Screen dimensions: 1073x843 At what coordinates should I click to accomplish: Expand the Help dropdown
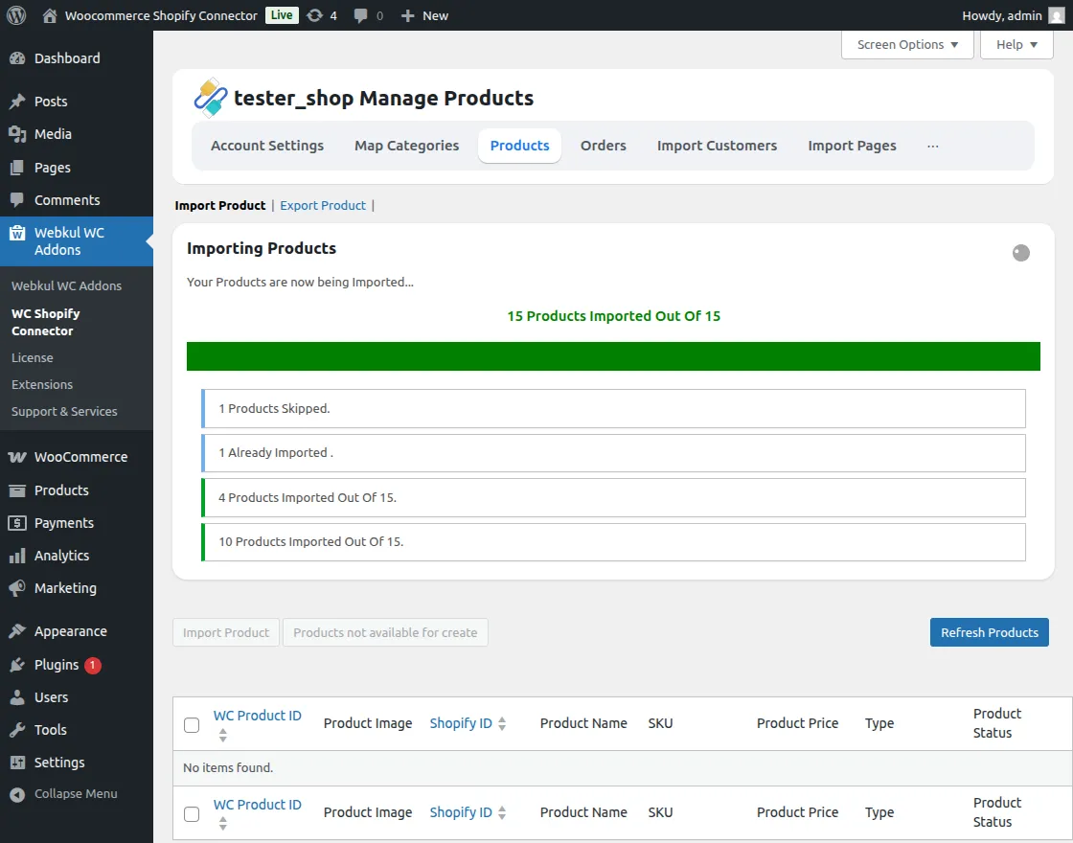(x=1016, y=44)
